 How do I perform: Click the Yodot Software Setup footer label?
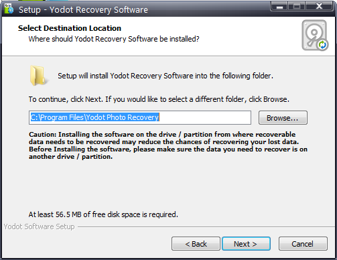point(39,226)
